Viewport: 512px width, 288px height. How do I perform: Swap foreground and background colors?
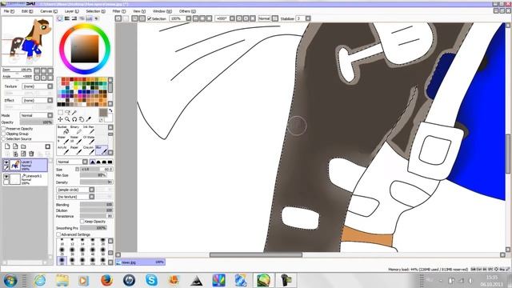[x=110, y=110]
